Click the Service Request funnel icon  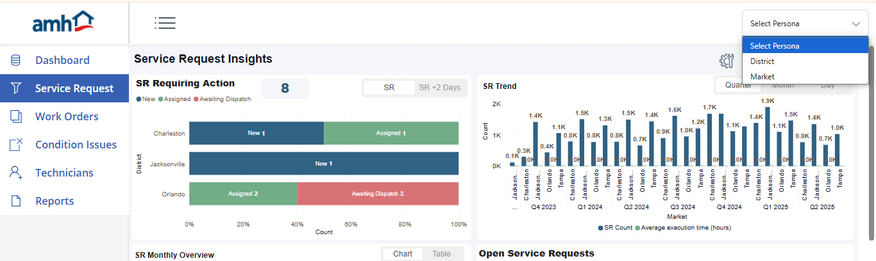[x=16, y=88]
